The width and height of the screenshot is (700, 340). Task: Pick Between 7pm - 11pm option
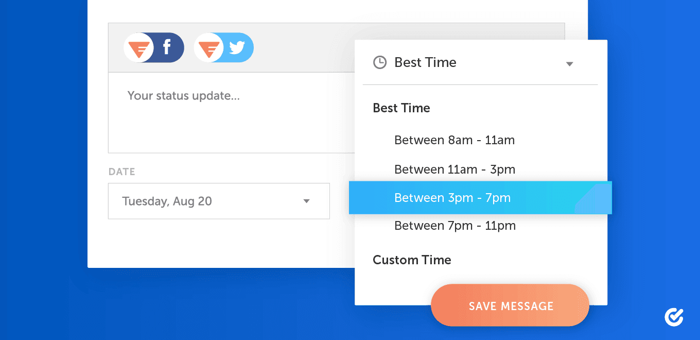pyautogui.click(x=455, y=226)
